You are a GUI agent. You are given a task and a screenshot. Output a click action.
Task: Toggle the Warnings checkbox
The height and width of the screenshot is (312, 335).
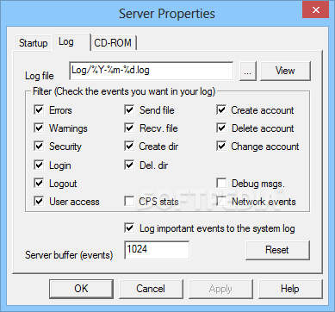point(39,128)
